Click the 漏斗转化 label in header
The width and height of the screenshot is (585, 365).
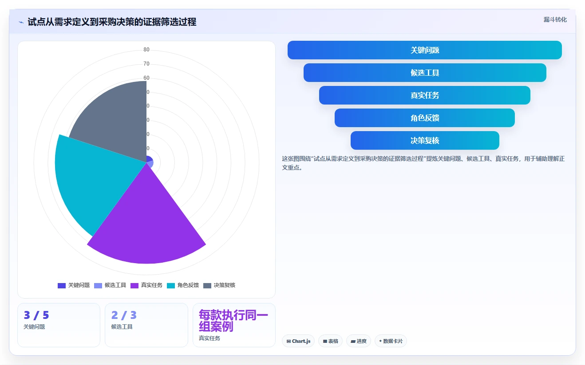555,20
